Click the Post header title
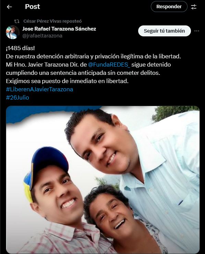 [x=33, y=7]
